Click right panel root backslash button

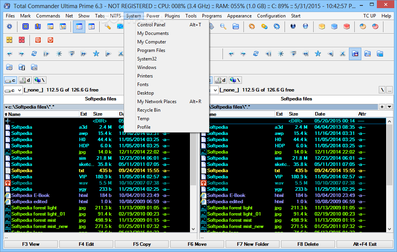(382, 90)
